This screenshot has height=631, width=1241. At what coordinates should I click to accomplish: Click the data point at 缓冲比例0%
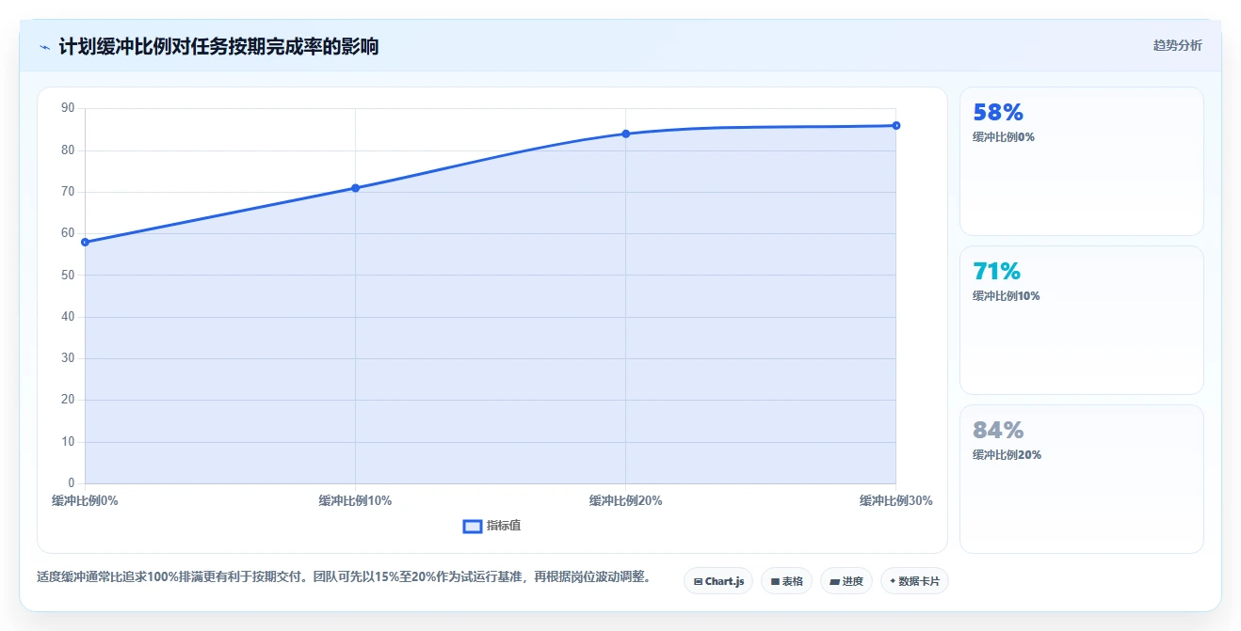pos(85,242)
